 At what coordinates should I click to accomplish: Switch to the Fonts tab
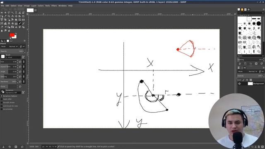[x=245, y=10]
